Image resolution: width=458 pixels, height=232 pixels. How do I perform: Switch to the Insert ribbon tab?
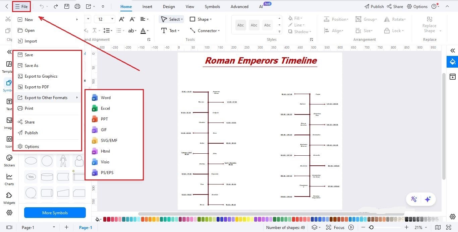click(x=147, y=6)
